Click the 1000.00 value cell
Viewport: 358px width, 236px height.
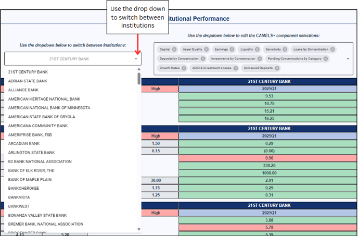[x=267, y=173]
